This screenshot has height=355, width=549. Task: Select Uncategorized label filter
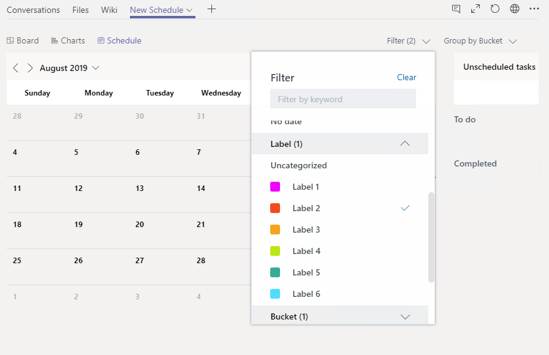click(298, 165)
